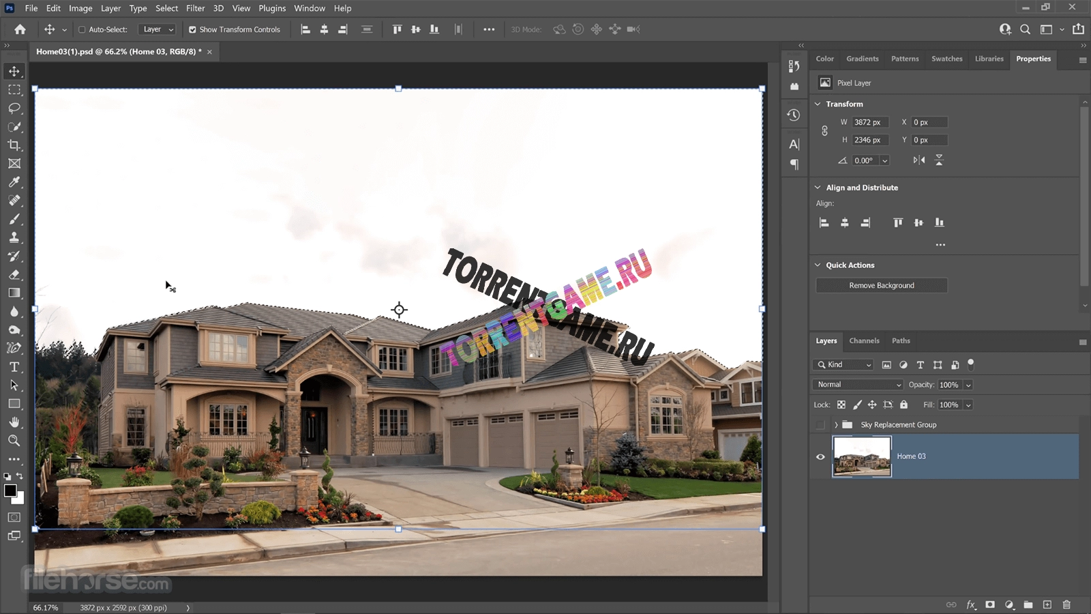Select the Lasso tool
Viewport: 1091px width, 614px height.
(14, 108)
